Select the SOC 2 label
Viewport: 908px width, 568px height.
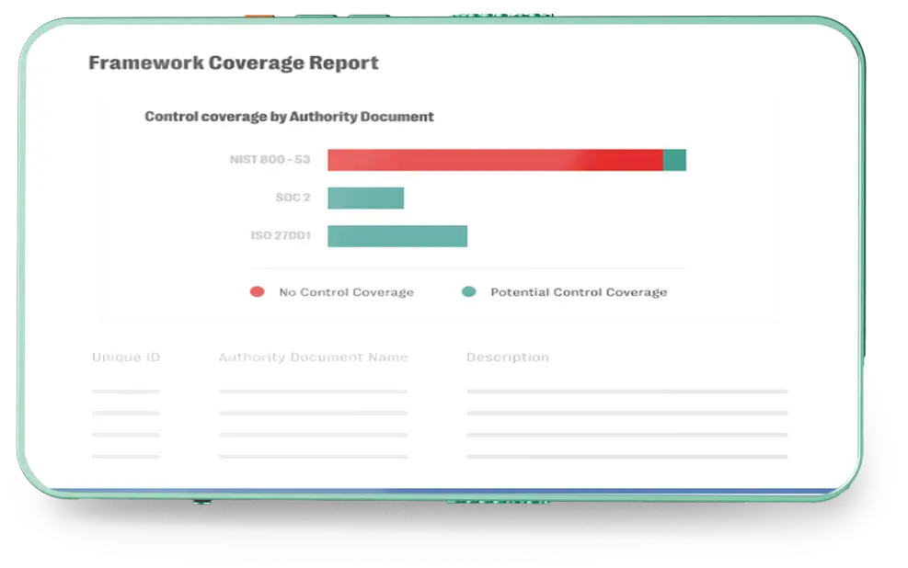coord(293,198)
